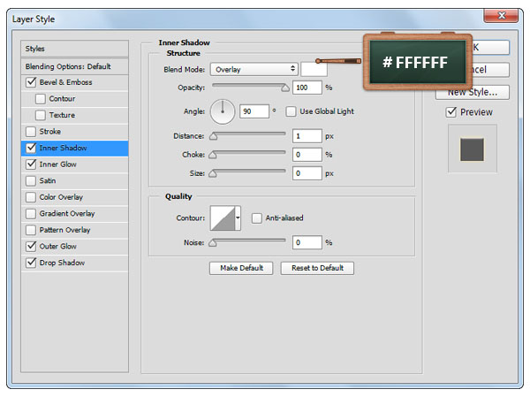Viewport: 530px width, 397px height.
Task: Click the New Style button
Action: pyautogui.click(x=472, y=92)
